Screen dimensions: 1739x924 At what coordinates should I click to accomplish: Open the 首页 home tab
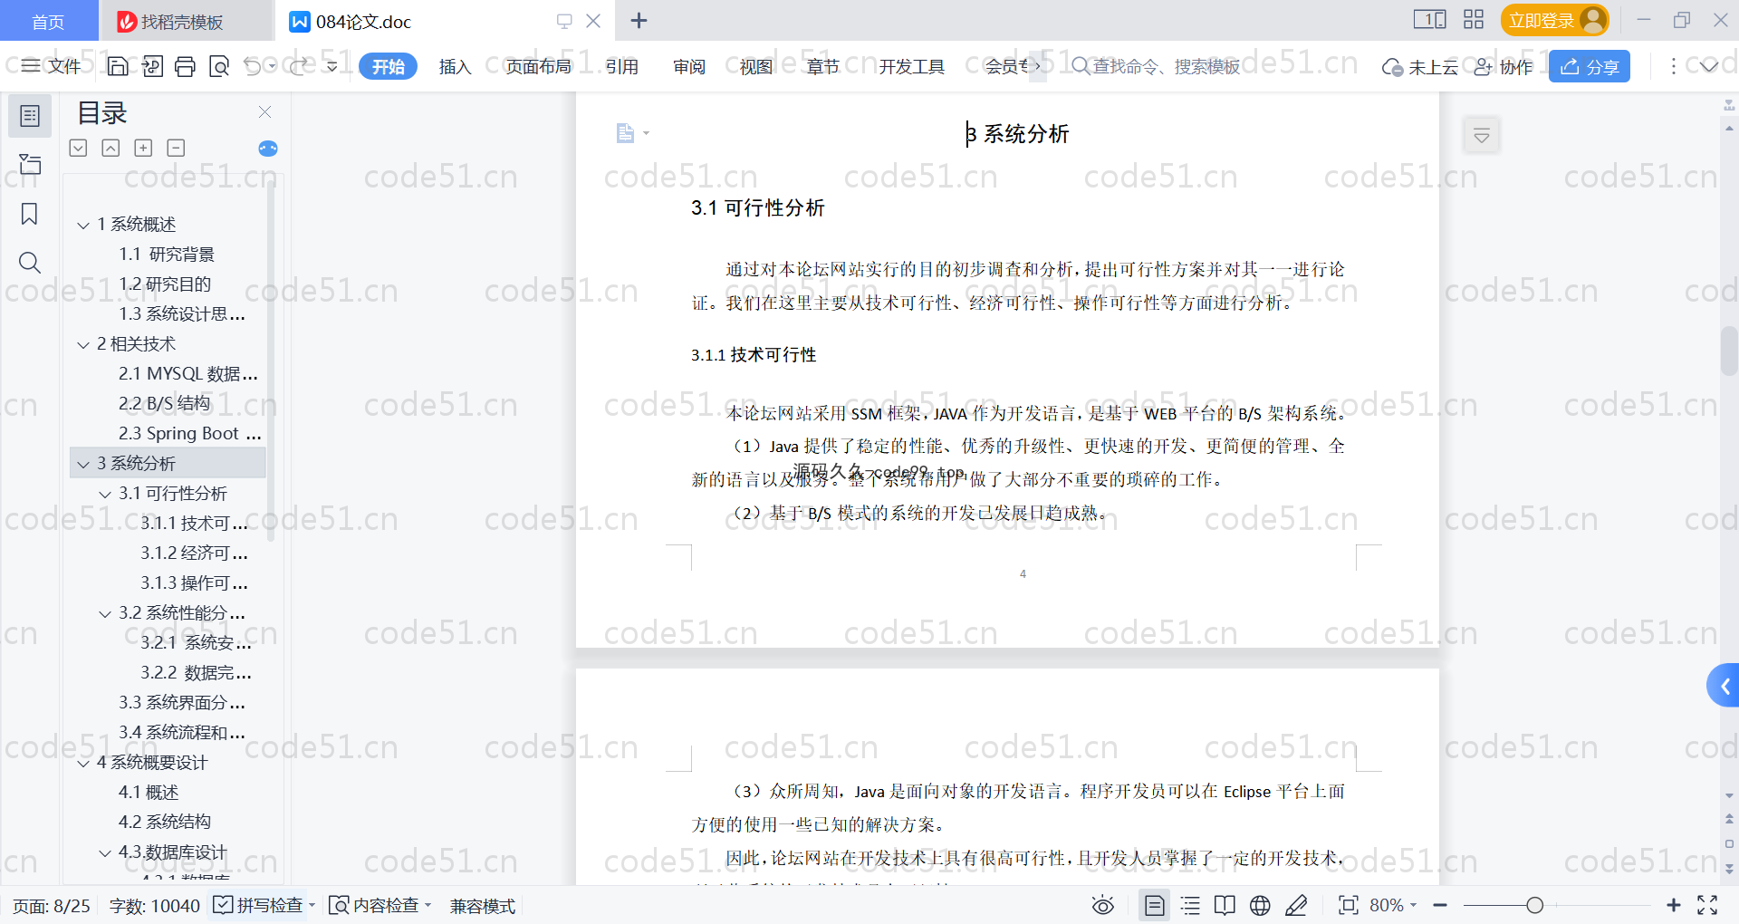48,21
